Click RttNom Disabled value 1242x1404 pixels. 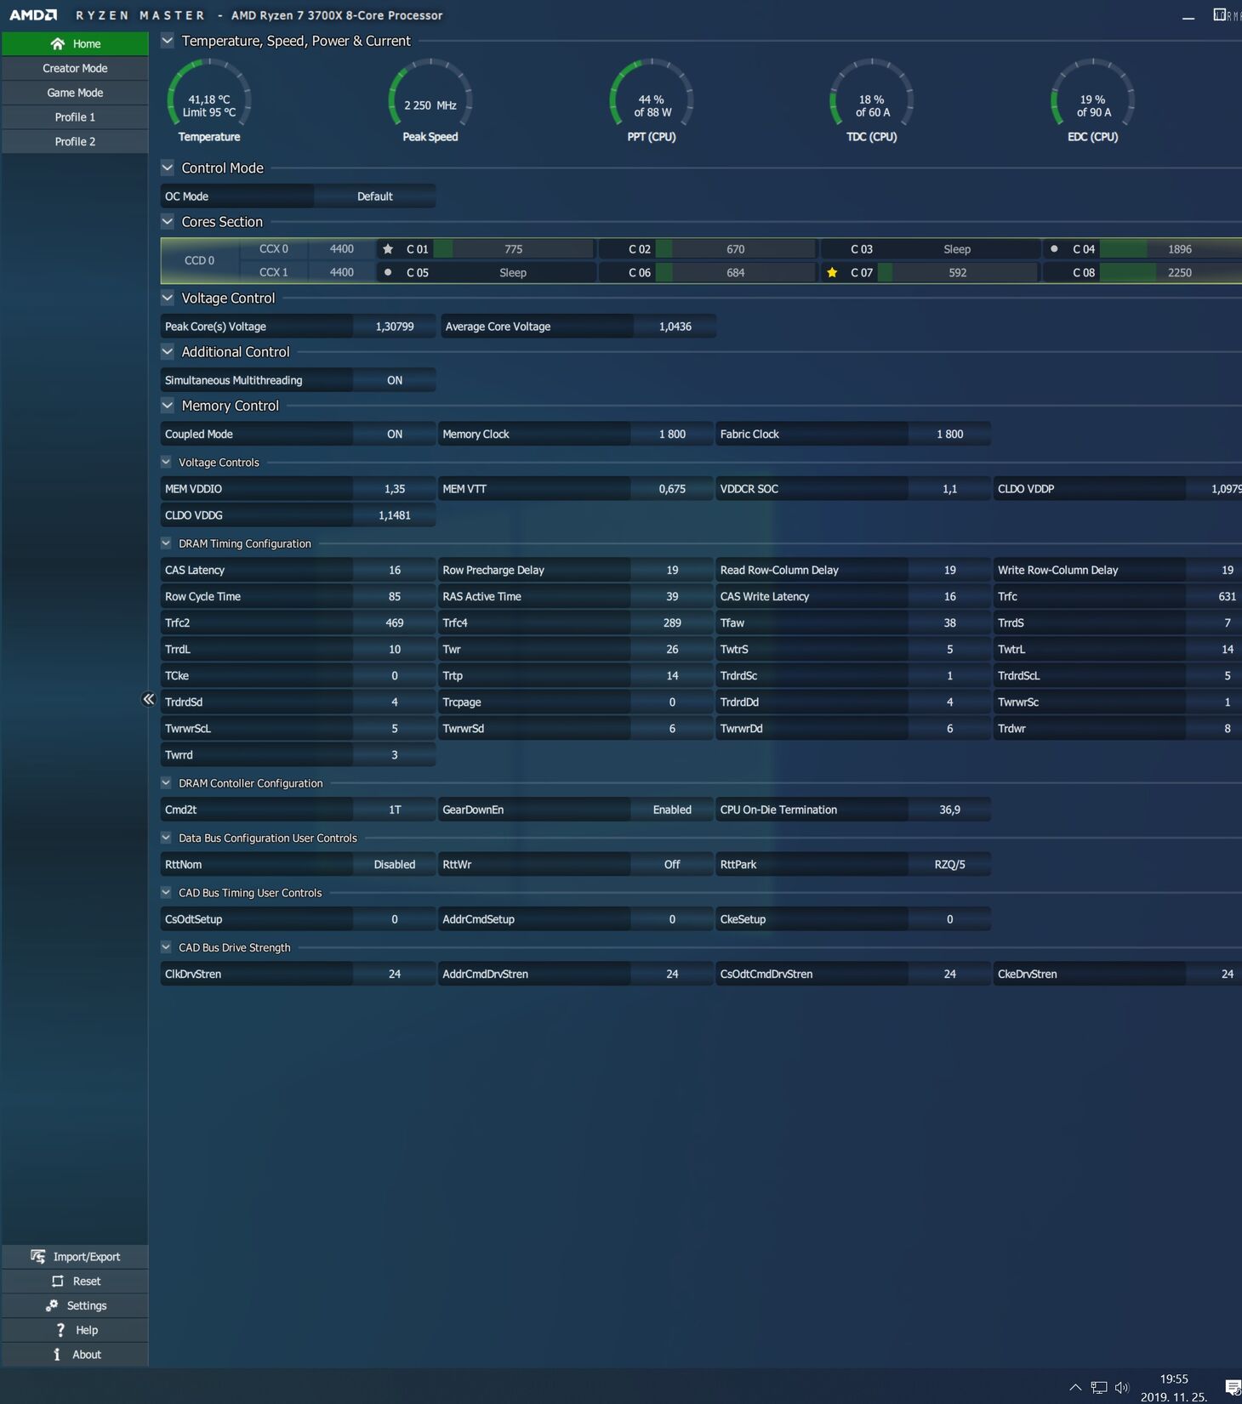(x=395, y=864)
